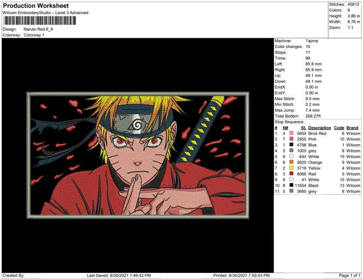Click the 'Stop Sequence:' label
This screenshot has height=279, width=363.
click(x=290, y=122)
